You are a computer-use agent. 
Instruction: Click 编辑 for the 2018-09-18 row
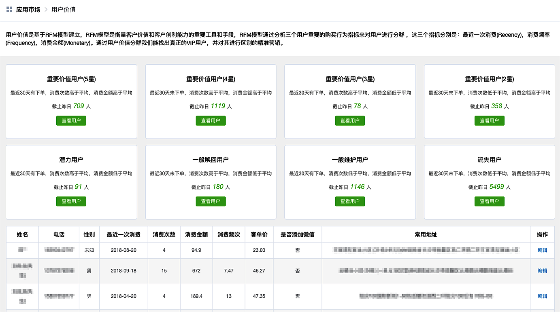coord(542,271)
